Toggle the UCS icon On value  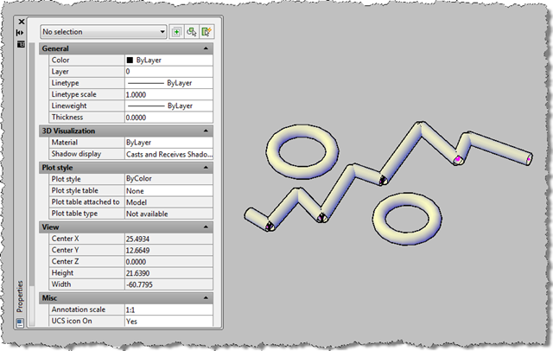[x=168, y=321]
